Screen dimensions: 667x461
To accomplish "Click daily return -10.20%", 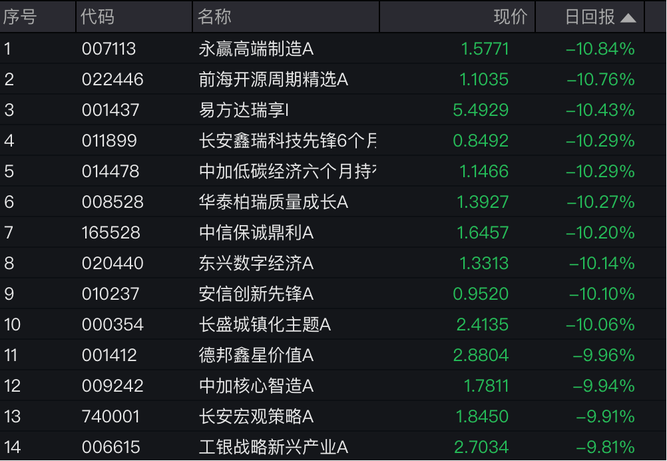I will click(600, 232).
